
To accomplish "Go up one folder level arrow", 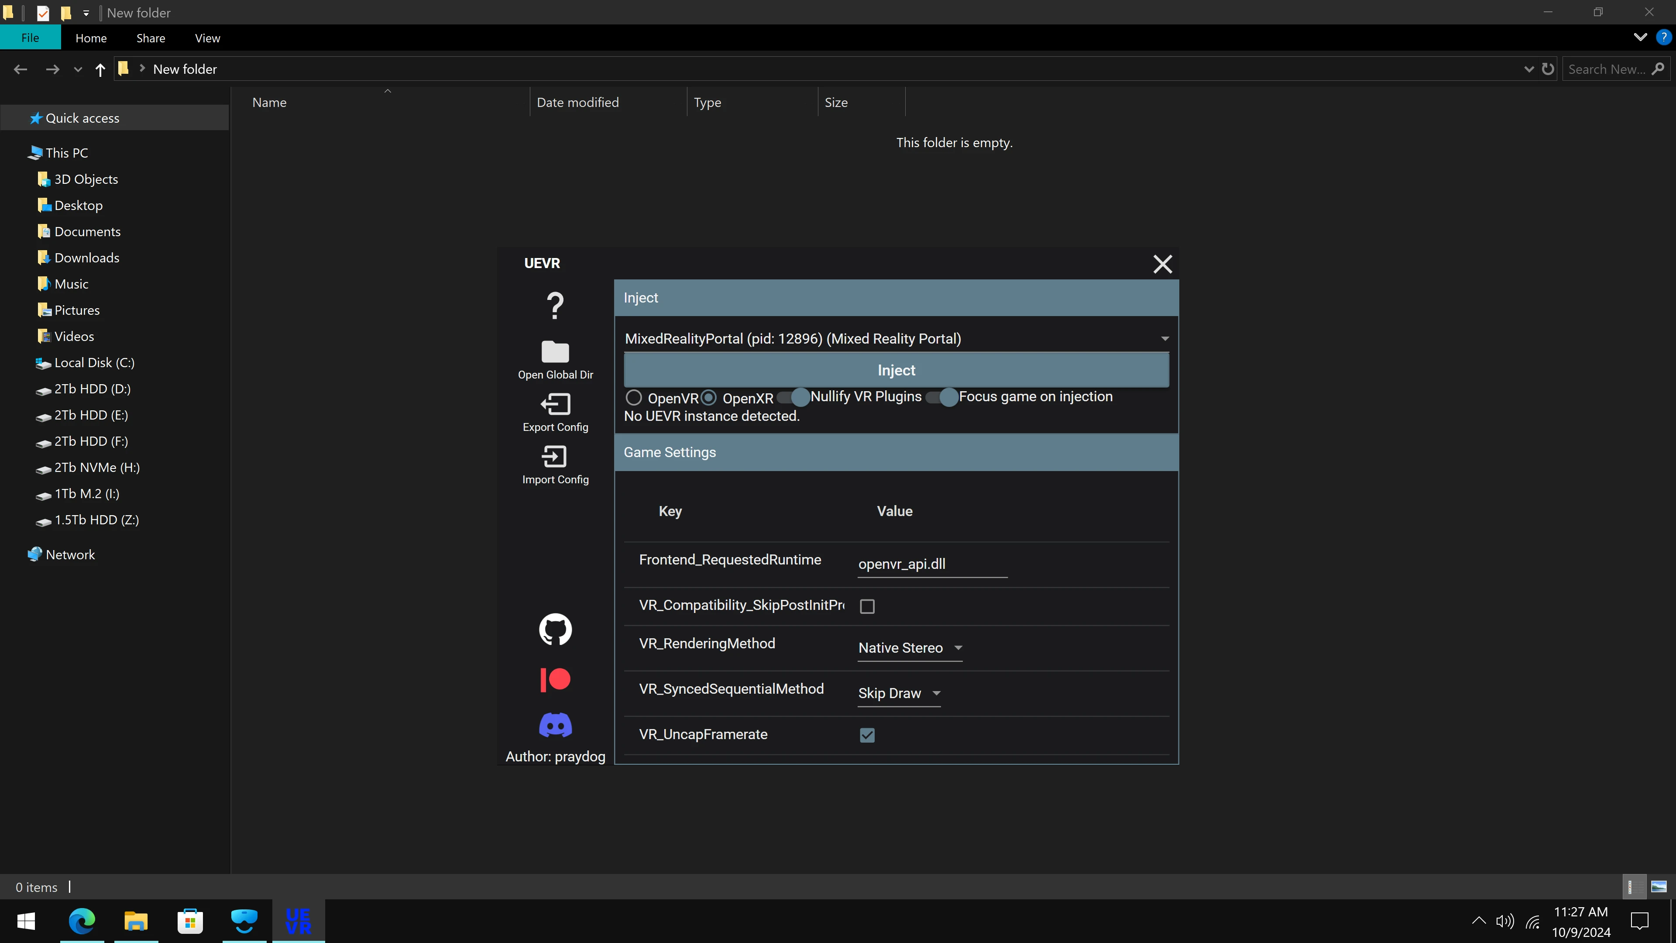I will (100, 70).
